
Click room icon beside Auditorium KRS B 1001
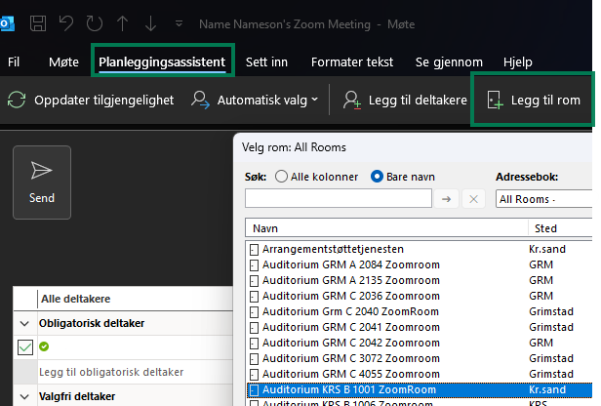tap(254, 390)
